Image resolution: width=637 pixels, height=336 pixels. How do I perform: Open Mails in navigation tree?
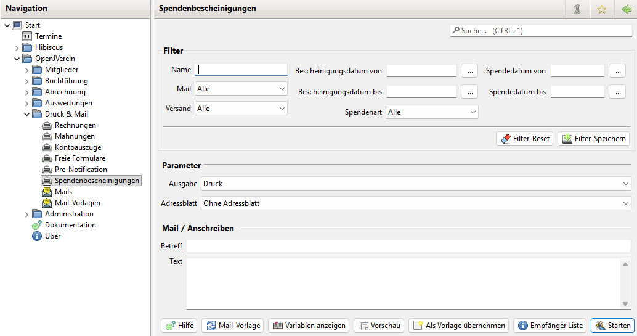coord(63,192)
